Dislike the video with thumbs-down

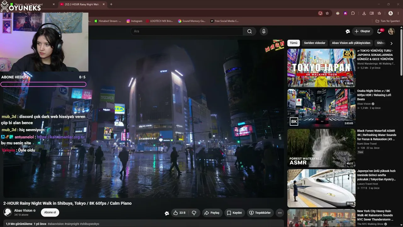tap(194, 213)
